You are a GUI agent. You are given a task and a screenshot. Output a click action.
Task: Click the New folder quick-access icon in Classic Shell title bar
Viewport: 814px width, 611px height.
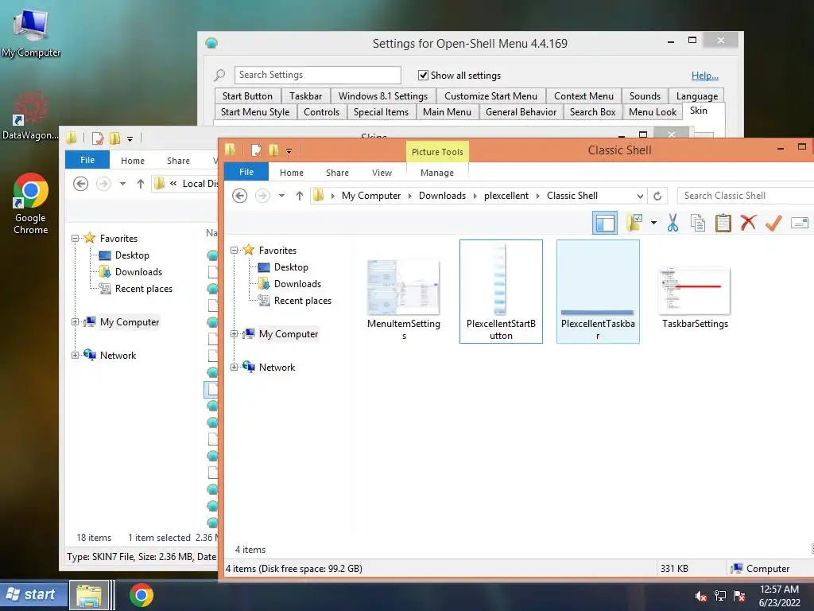pos(273,150)
